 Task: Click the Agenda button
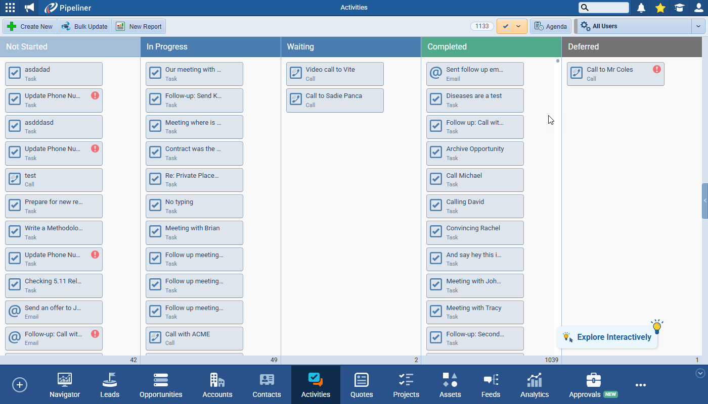[550, 26]
